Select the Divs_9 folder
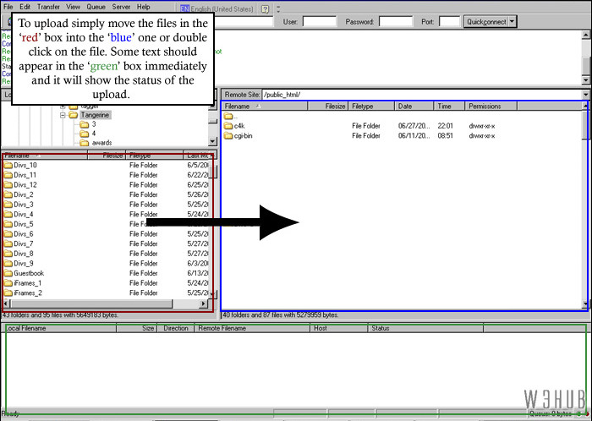Viewport: 592px width, 421px height. pos(24,263)
